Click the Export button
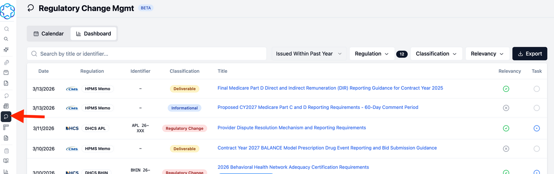Image resolution: width=554 pixels, height=174 pixels. [x=530, y=54]
